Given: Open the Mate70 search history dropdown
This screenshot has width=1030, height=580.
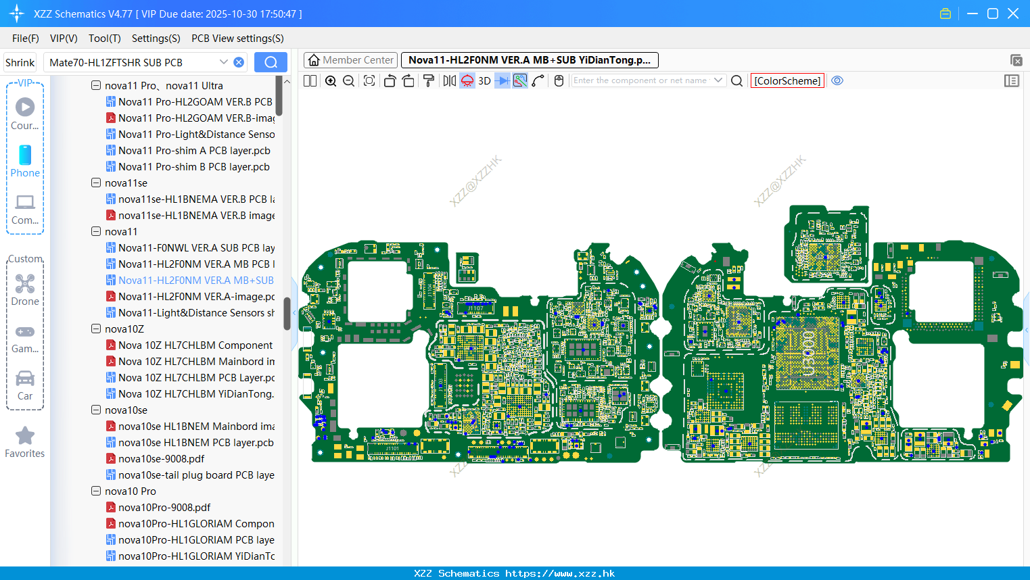Looking at the screenshot, I should point(223,62).
